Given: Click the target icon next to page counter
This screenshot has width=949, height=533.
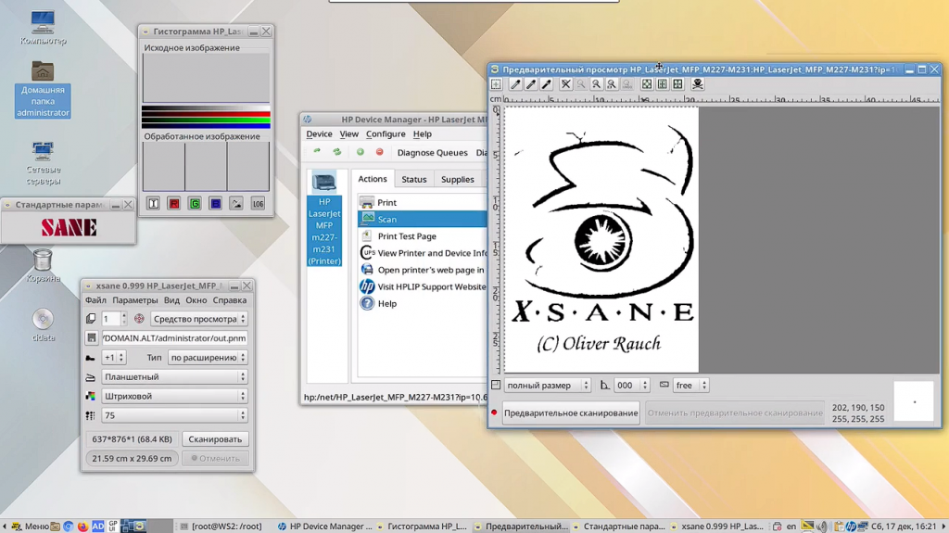Looking at the screenshot, I should click(x=139, y=319).
